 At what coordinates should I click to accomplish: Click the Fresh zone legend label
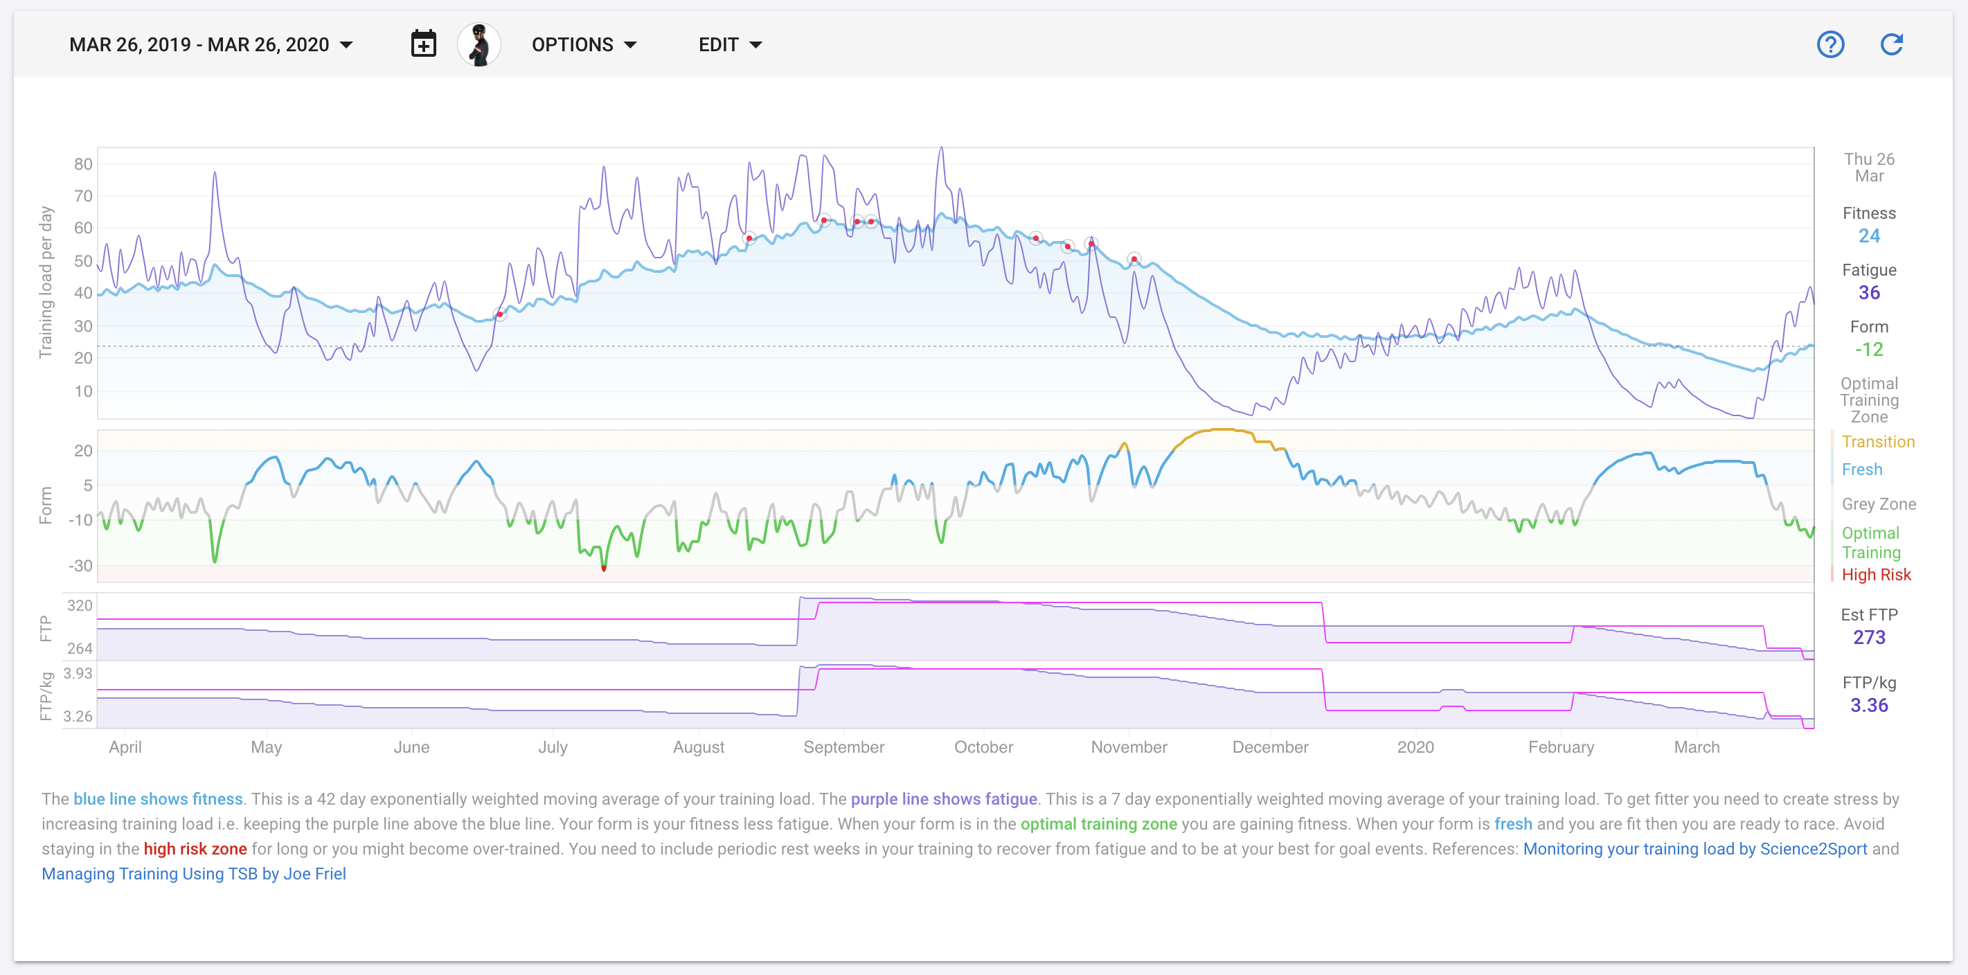click(1861, 469)
